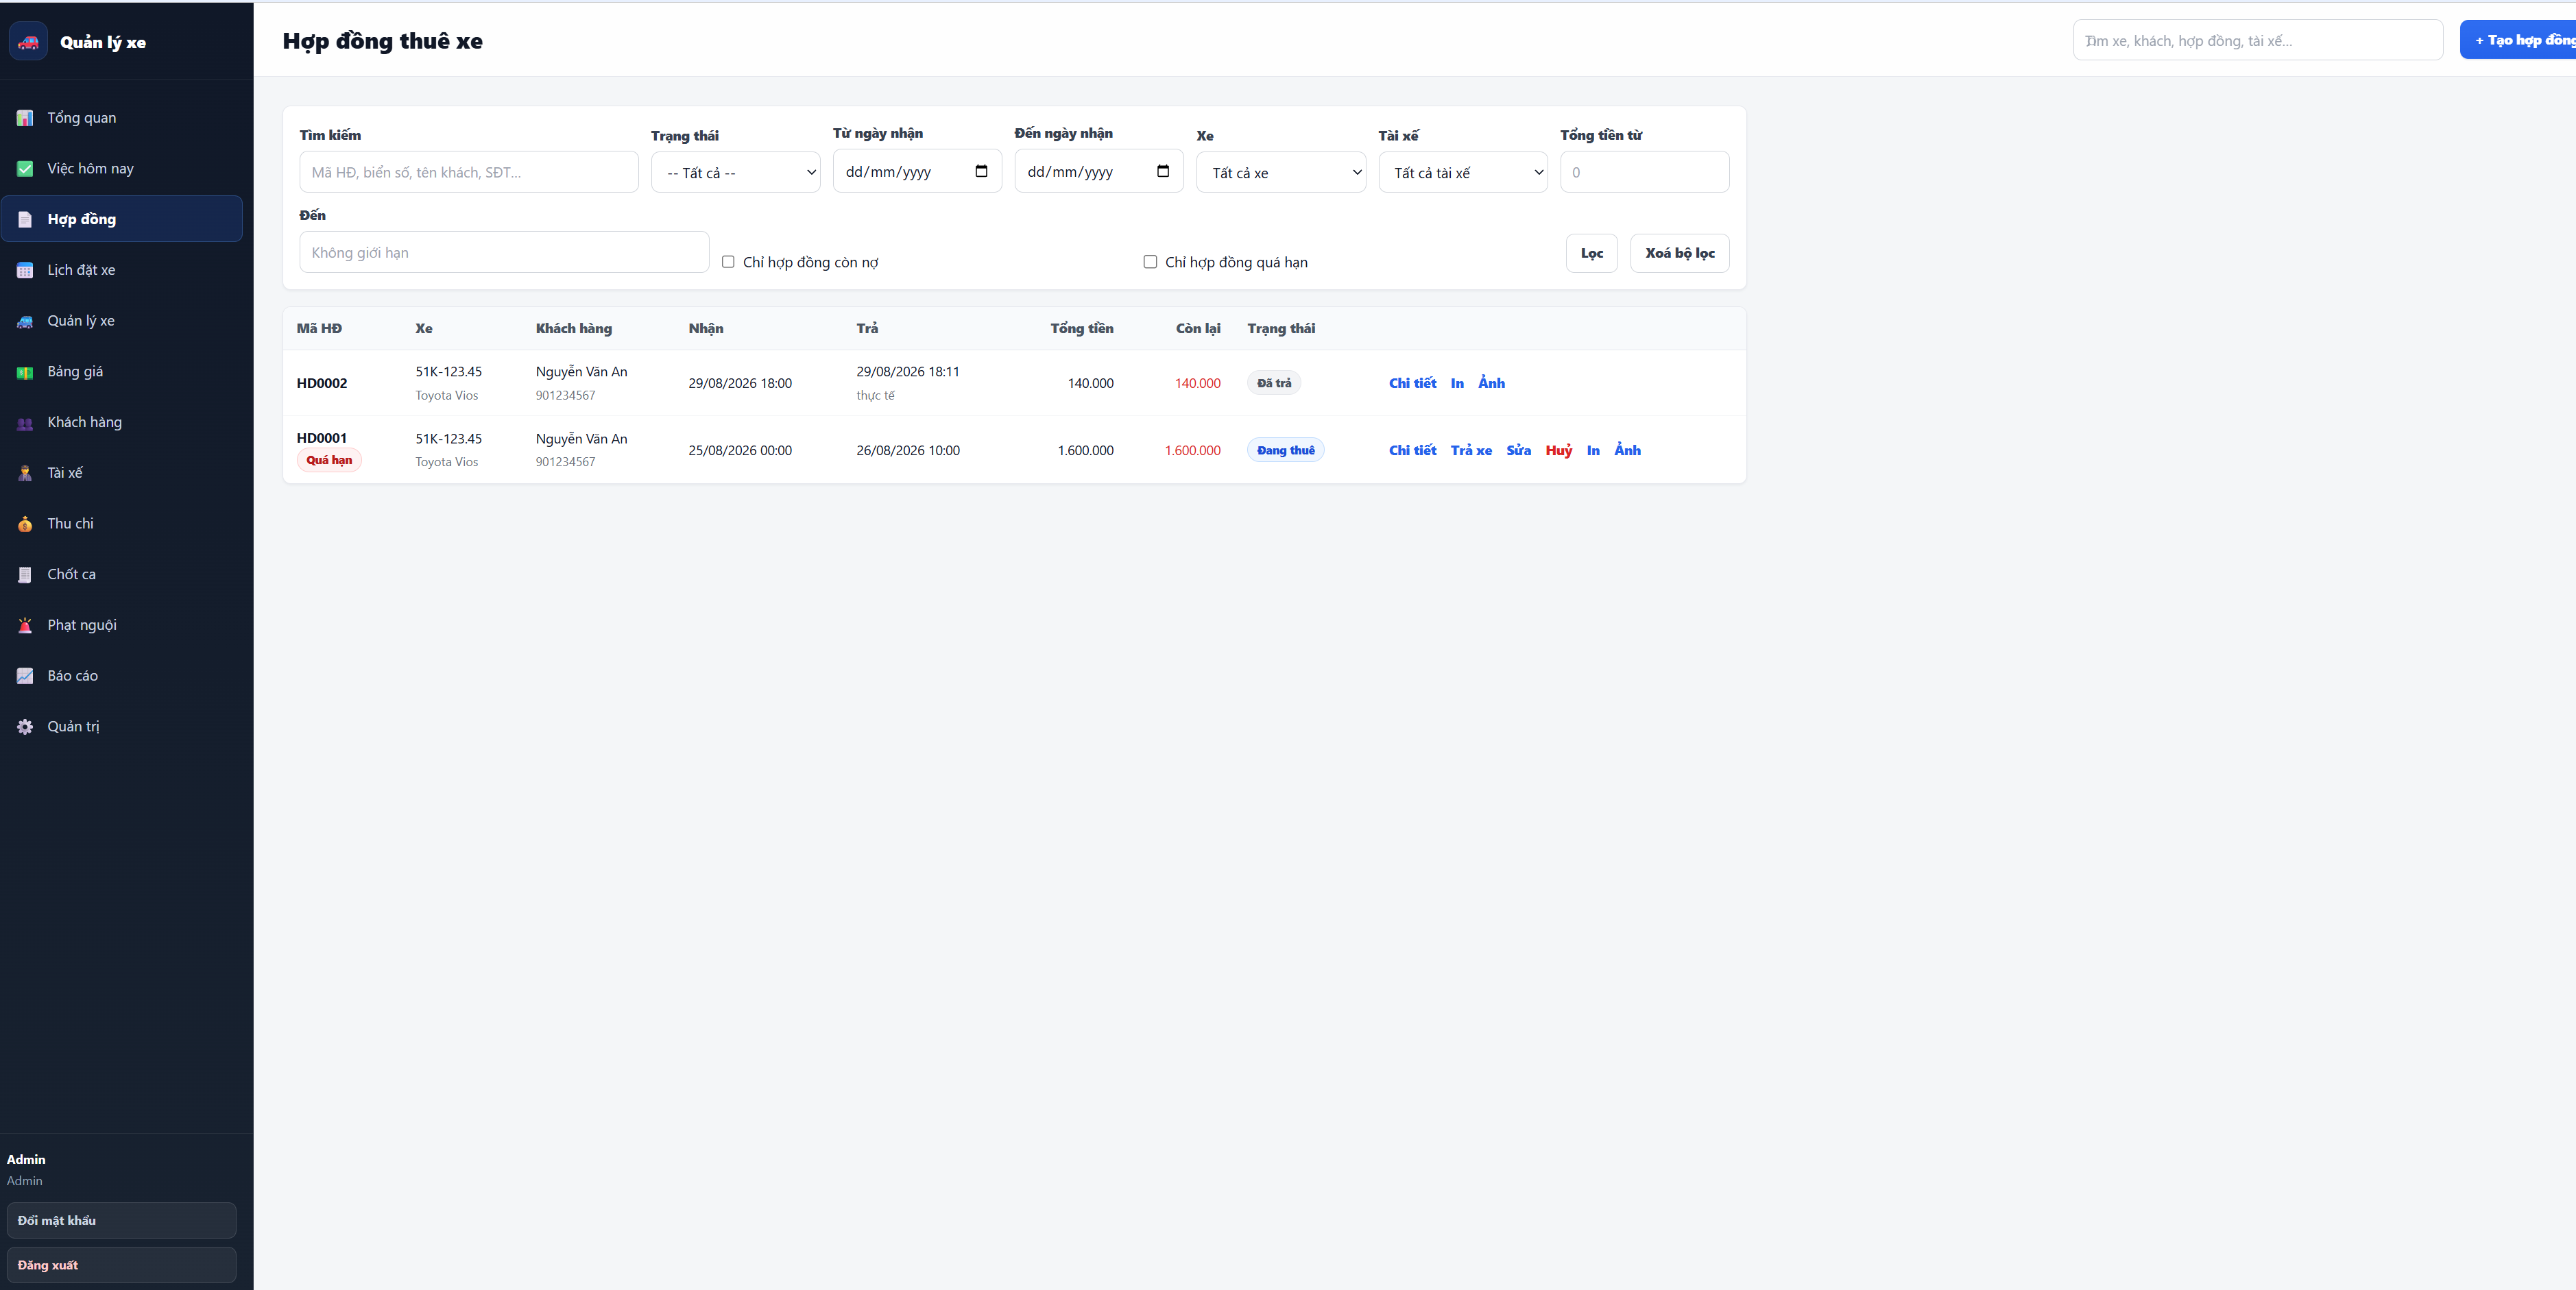Image resolution: width=2576 pixels, height=1290 pixels.
Task: Click the Đăng xuất button
Action: [x=121, y=1265]
